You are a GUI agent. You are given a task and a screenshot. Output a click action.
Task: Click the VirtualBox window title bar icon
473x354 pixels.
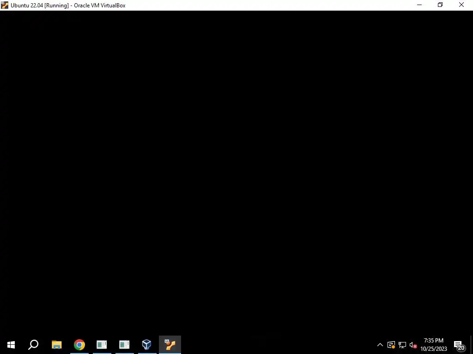coord(5,5)
